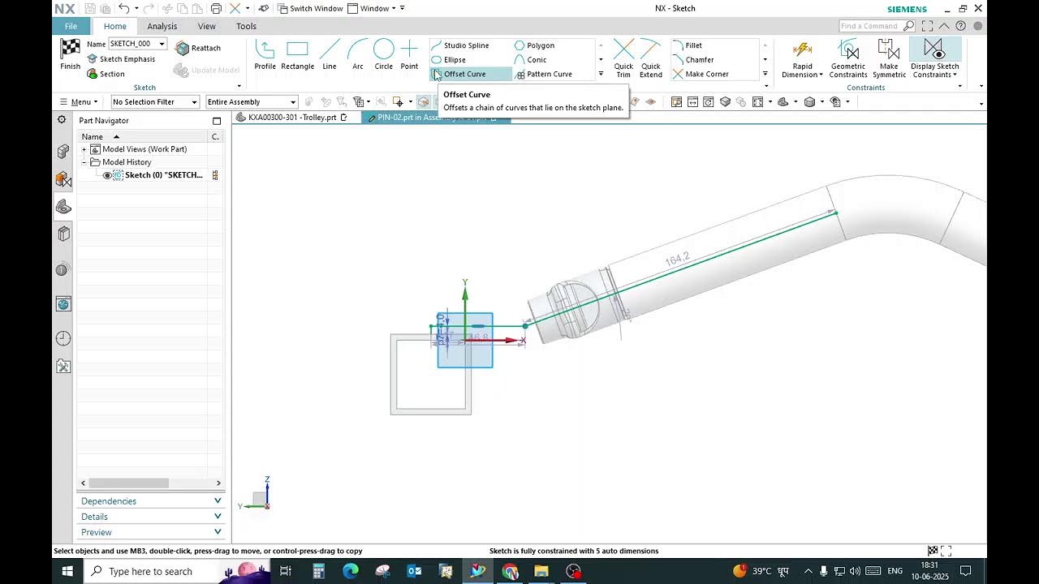The image size is (1039, 584).
Task: Choose the Chamfer tool
Action: point(693,60)
